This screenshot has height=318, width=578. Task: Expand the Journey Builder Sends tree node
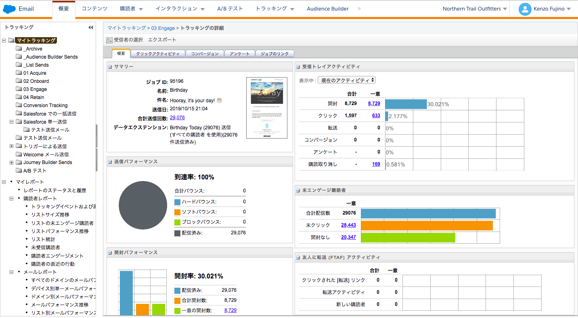coord(12,162)
